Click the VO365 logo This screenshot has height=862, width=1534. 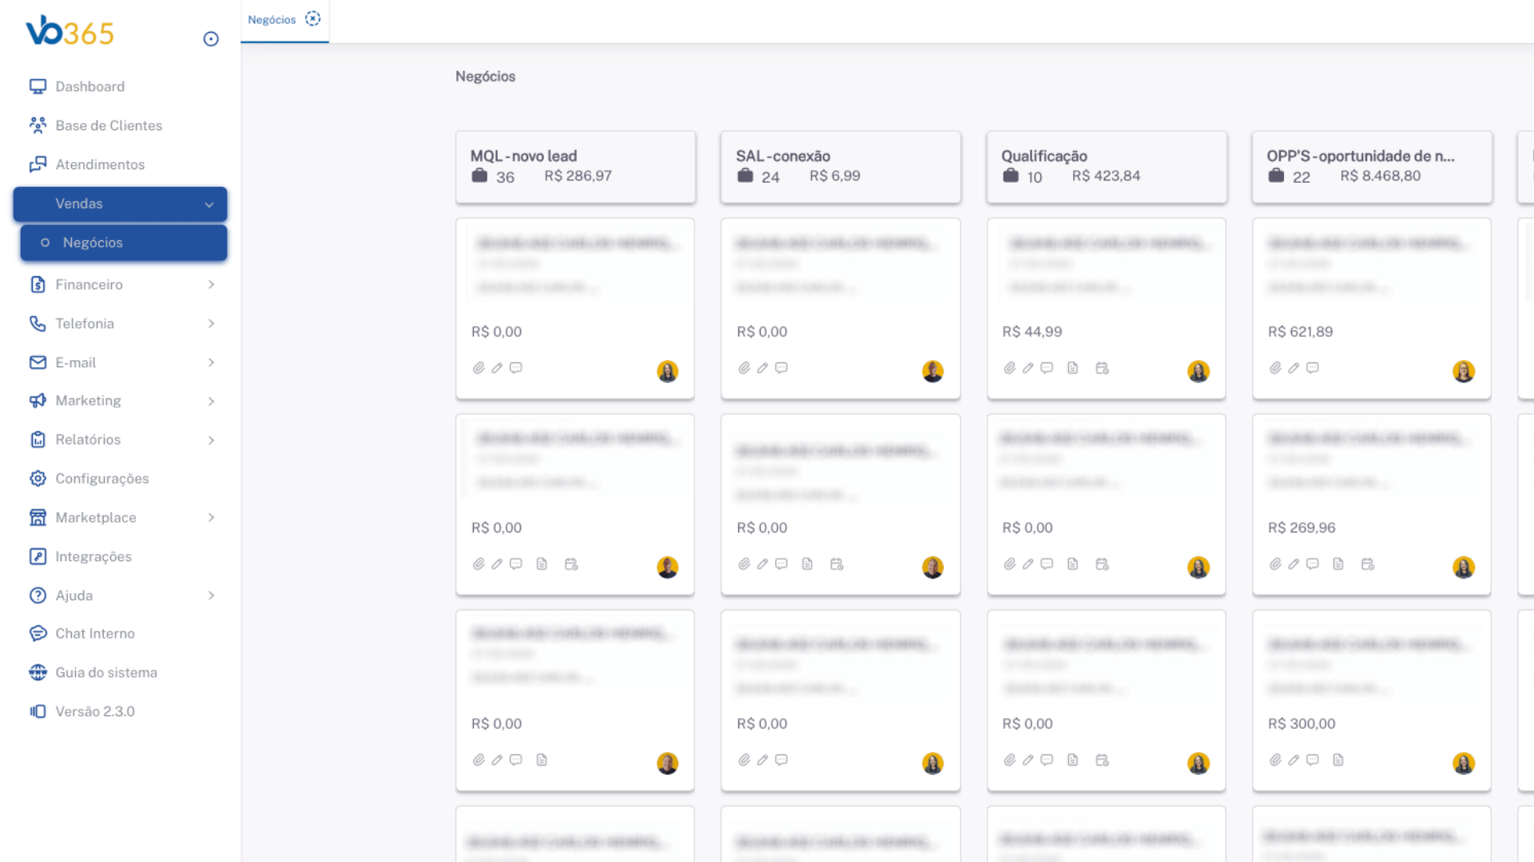(70, 32)
